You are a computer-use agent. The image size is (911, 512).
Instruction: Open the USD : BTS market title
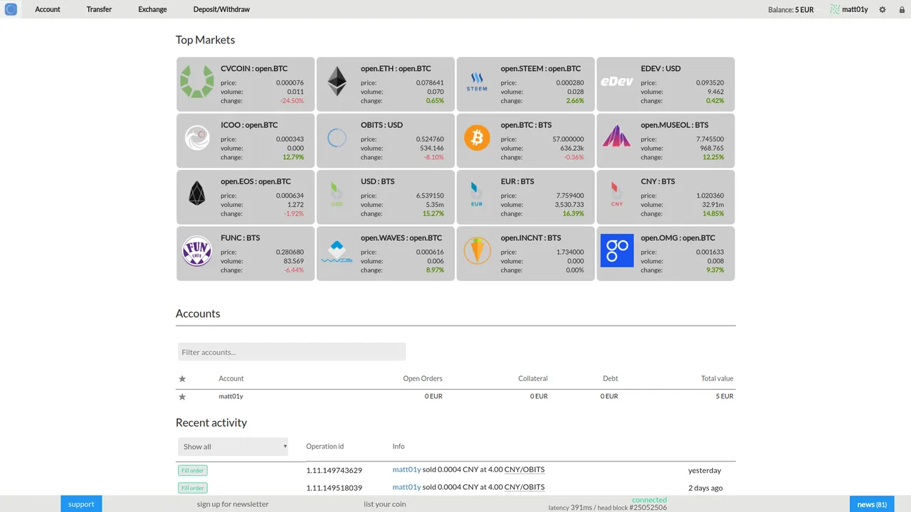coord(377,181)
